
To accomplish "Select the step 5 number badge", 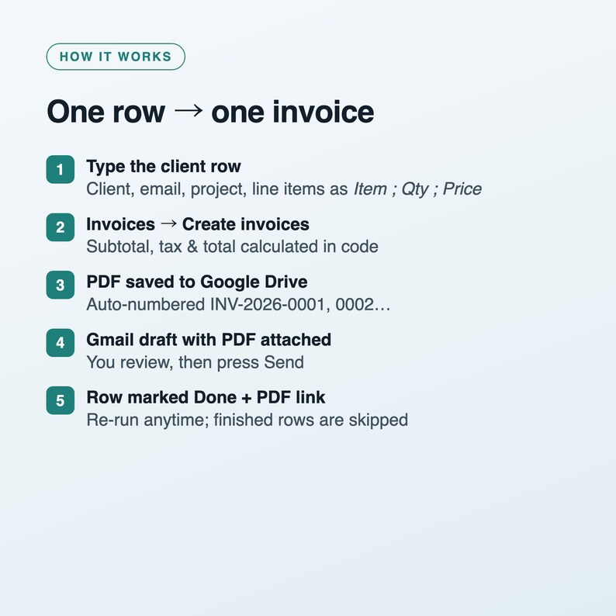I will (60, 400).
